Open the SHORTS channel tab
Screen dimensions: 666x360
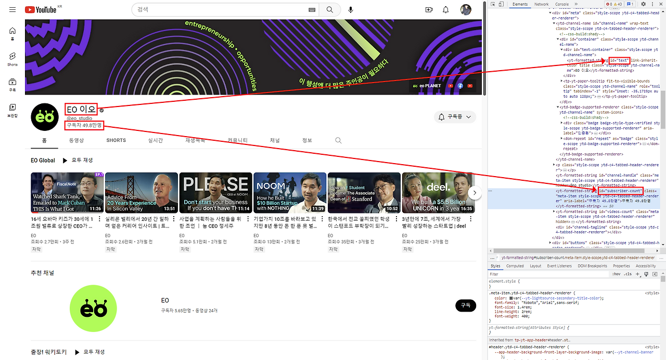(x=116, y=140)
